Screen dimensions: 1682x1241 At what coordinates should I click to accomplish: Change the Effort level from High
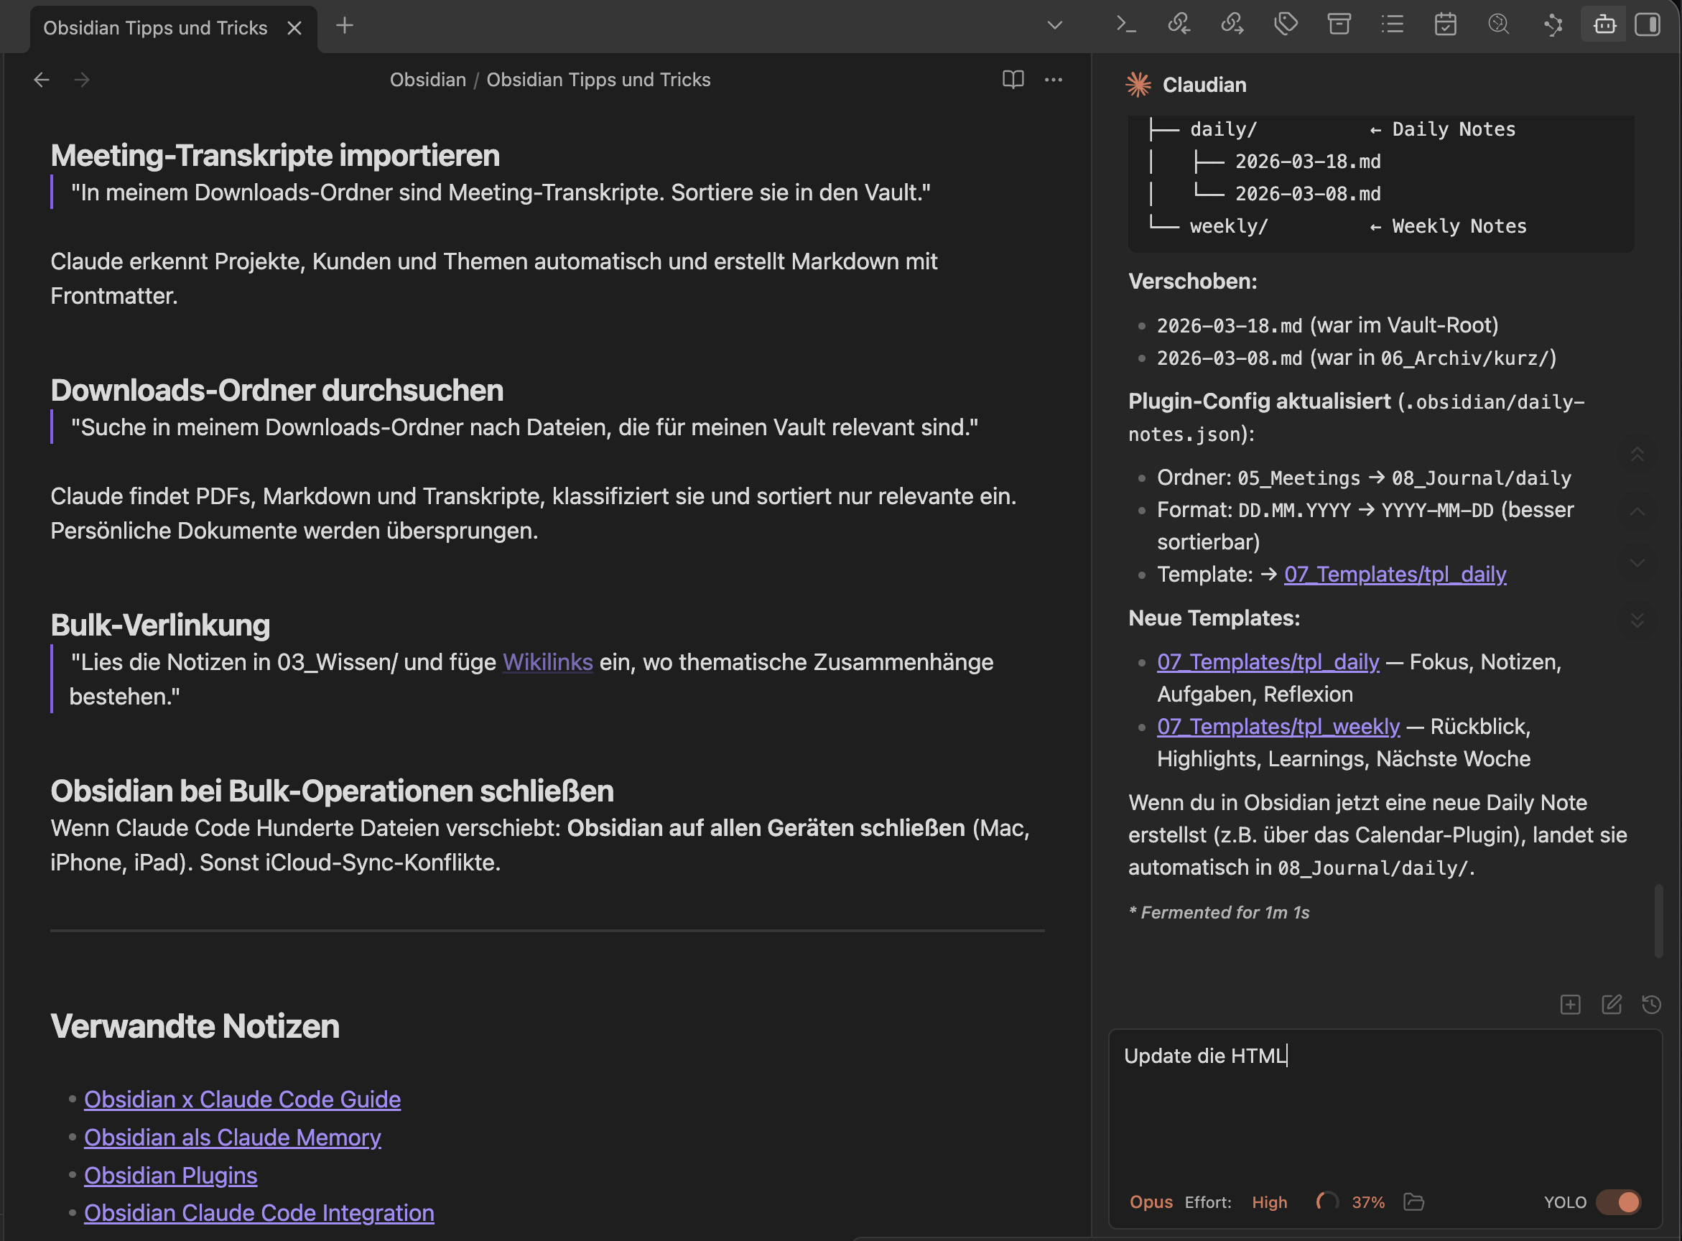pos(1269,1203)
